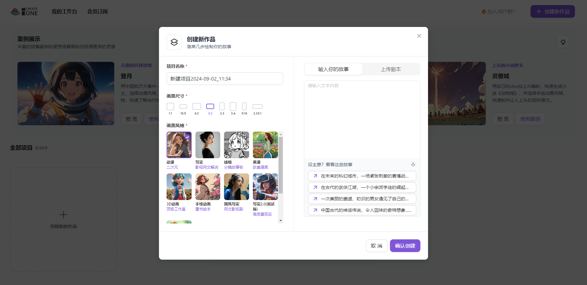Select the 1:1 square aspect ratio icon
The height and width of the screenshot is (285, 587).
click(170, 107)
